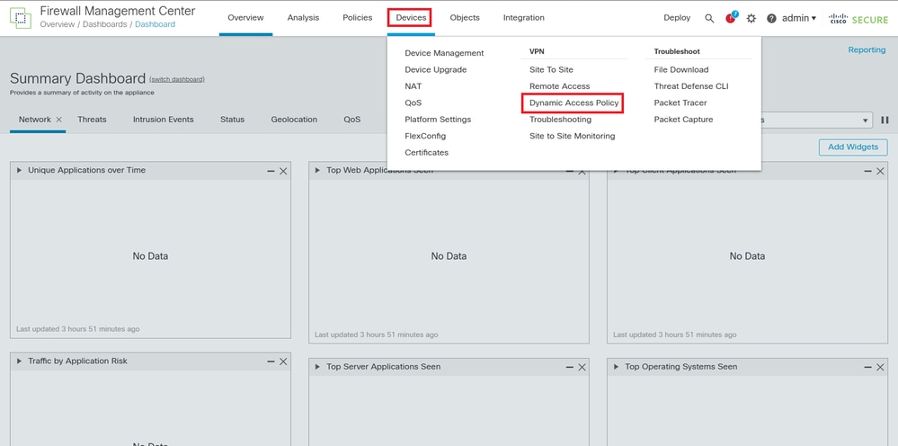The width and height of the screenshot is (898, 446).
Task: Click the Dashboard breadcrumb link
Action: pyautogui.click(x=156, y=24)
